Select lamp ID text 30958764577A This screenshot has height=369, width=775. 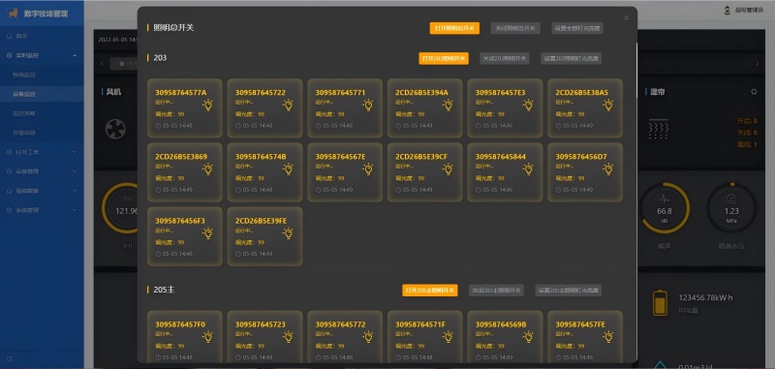181,92
